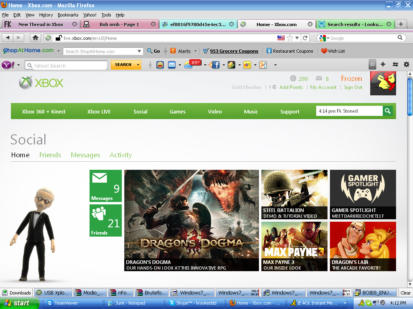Switch to Search results - Lookup tab
Screen dimensions: 413x309
(x=355, y=24)
